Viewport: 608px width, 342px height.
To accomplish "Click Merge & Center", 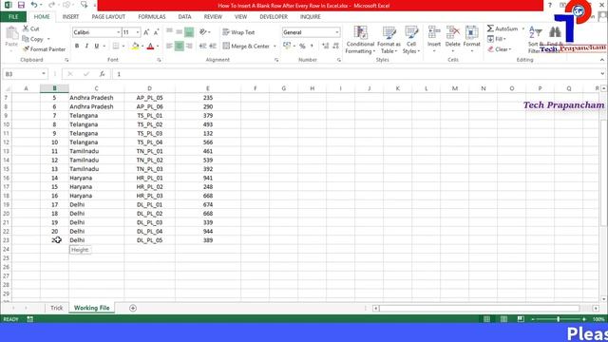I will (247, 47).
